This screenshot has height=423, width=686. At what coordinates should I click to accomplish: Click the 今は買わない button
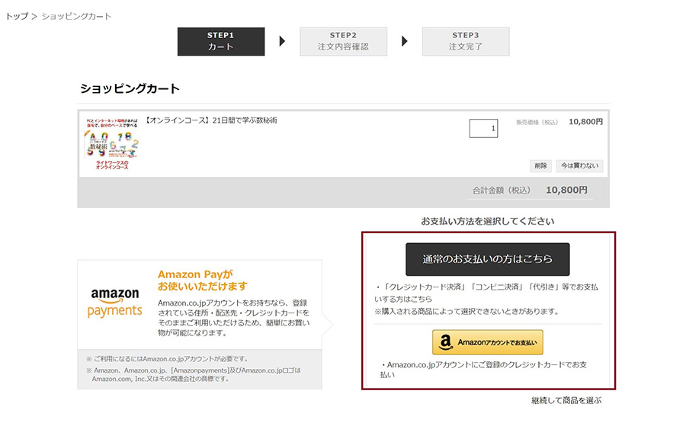(x=580, y=166)
